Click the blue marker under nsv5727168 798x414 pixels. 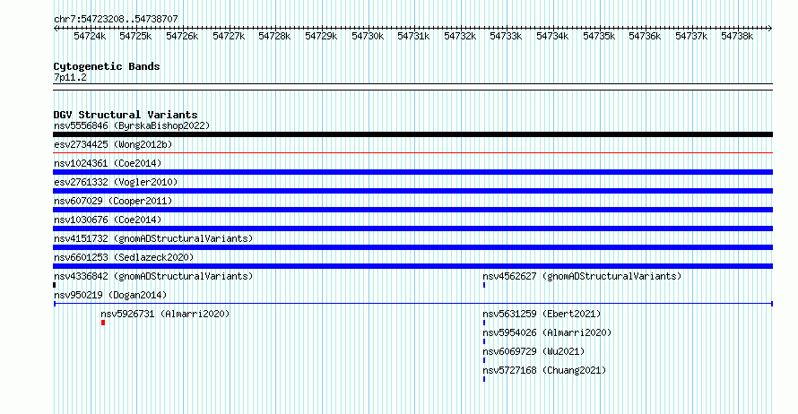click(484, 379)
